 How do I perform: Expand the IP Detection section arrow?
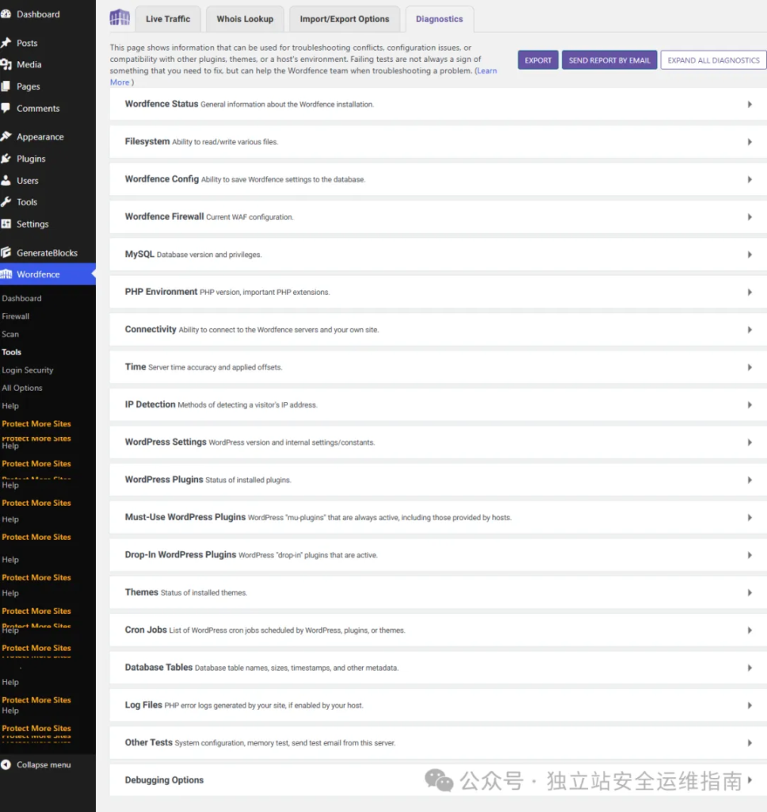pos(750,404)
